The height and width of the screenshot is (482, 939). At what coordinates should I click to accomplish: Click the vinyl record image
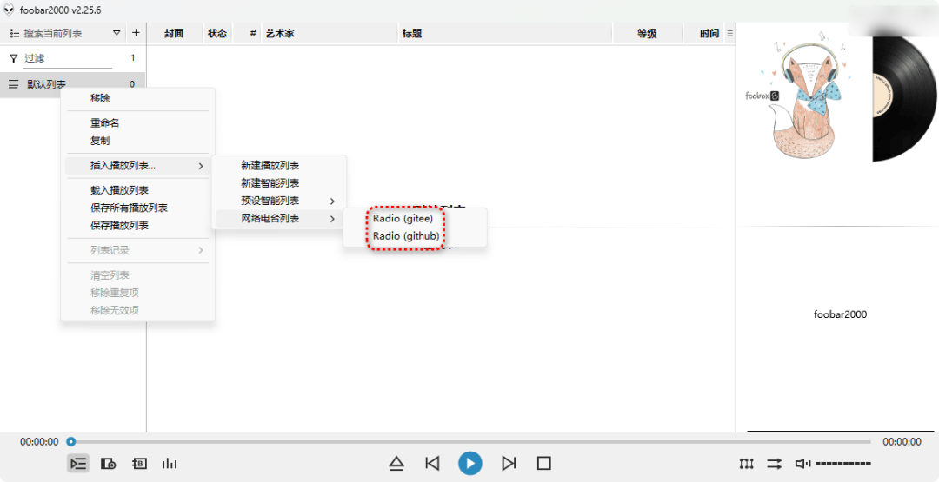click(905, 99)
